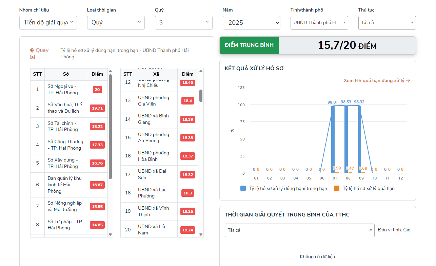This screenshot has height=266, width=436.
Task: Open the Tỉnh/thành phố selector
Action: (319, 23)
